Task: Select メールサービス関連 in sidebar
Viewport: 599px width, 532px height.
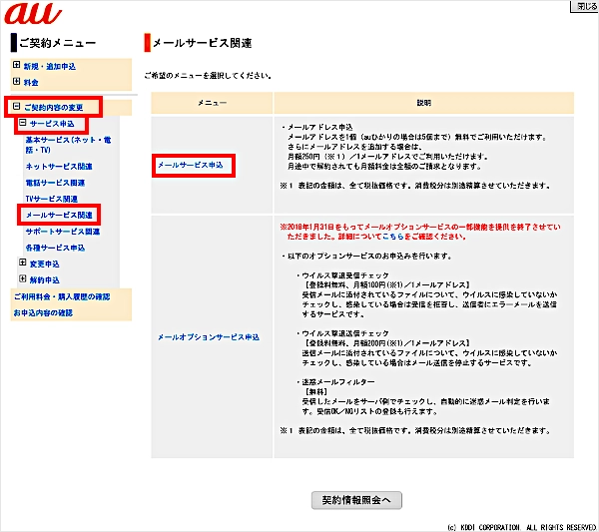Action: coord(59,215)
